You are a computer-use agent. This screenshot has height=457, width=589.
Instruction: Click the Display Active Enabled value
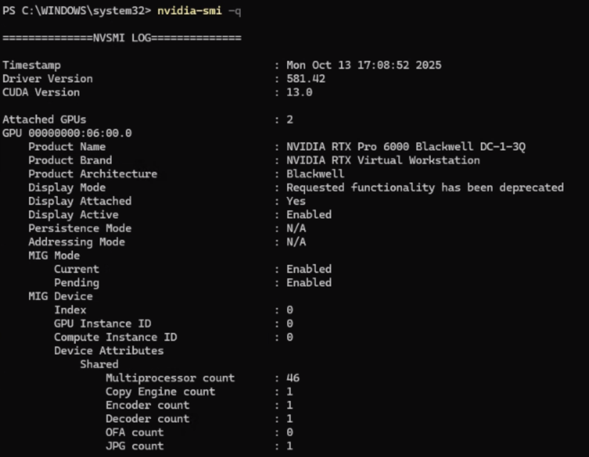click(x=309, y=215)
